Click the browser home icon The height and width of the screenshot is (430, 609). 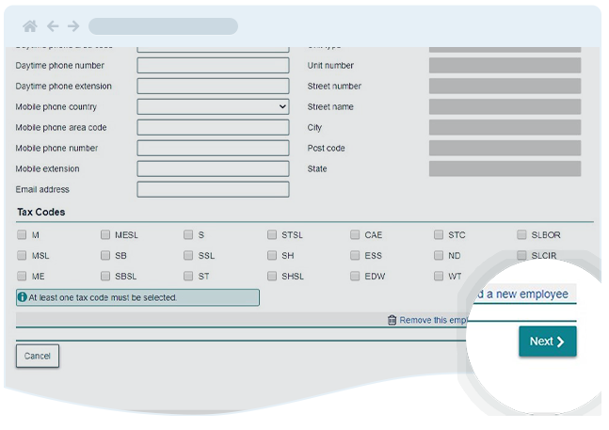30,26
